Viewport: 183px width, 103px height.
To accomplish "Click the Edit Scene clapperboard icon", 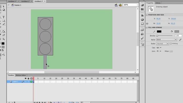I will (116, 5).
